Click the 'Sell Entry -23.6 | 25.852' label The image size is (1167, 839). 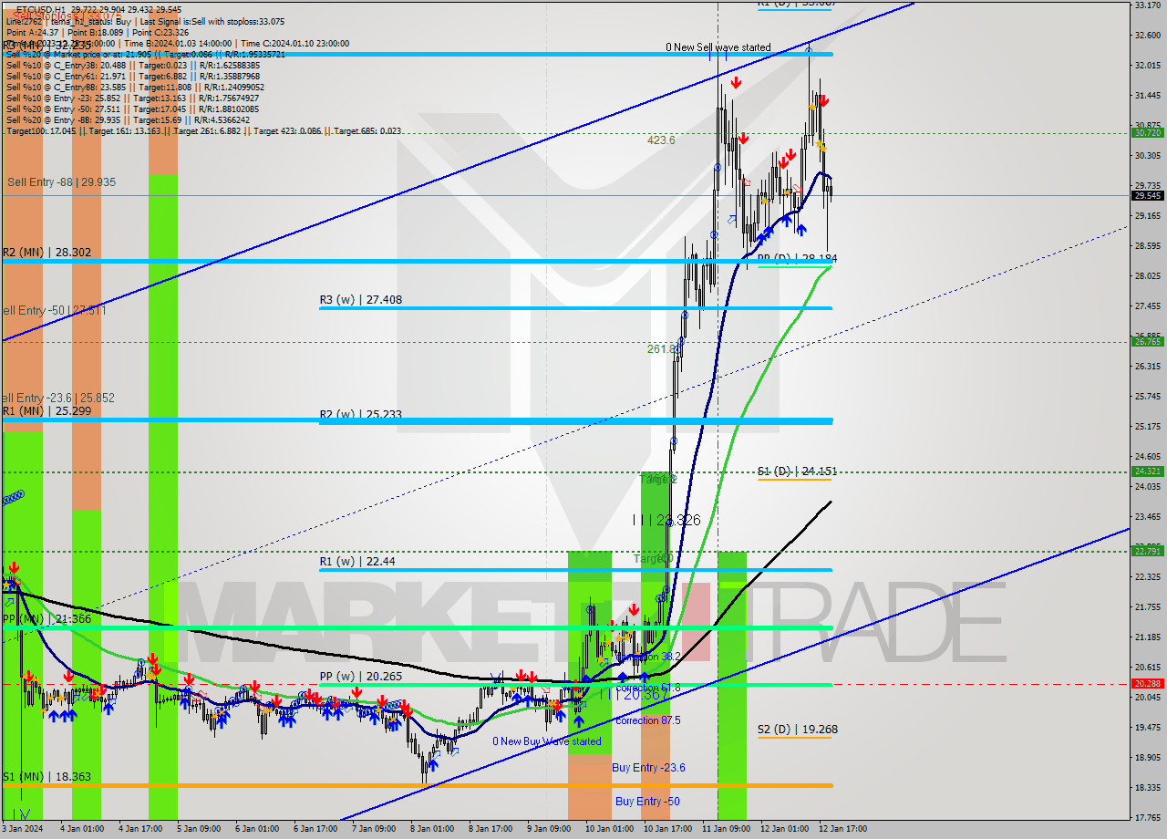click(58, 399)
